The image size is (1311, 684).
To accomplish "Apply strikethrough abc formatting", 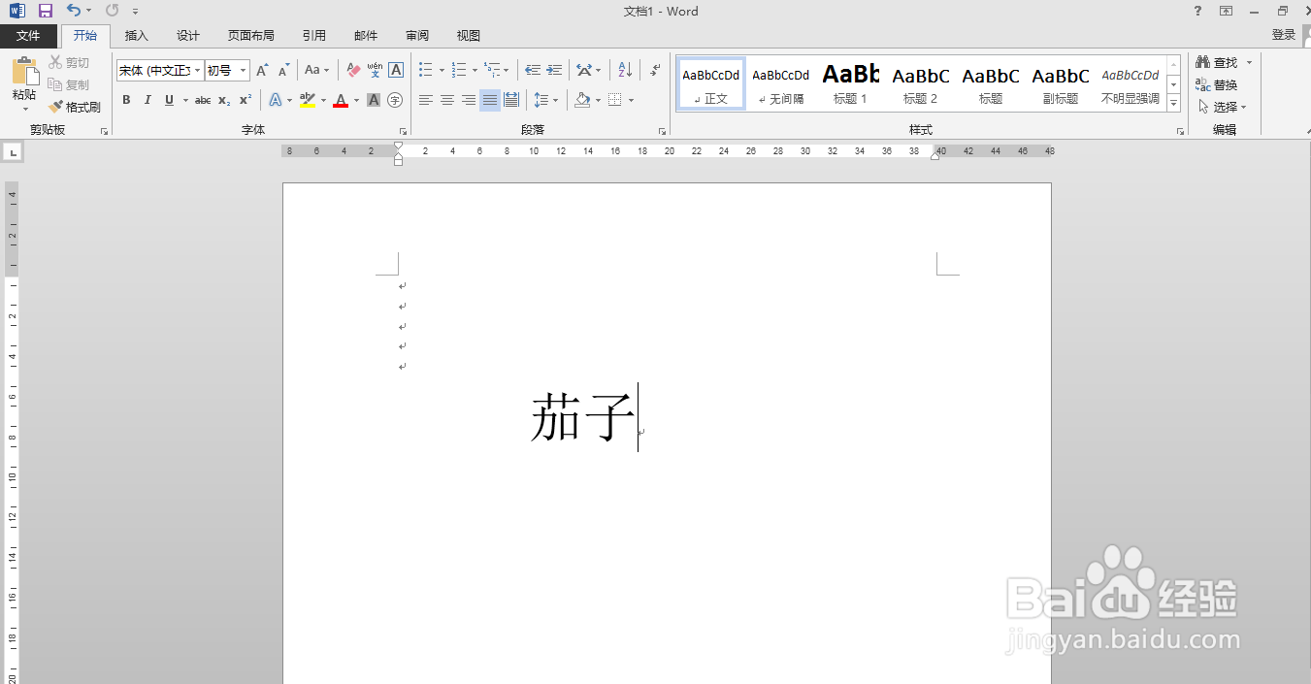I will (203, 100).
